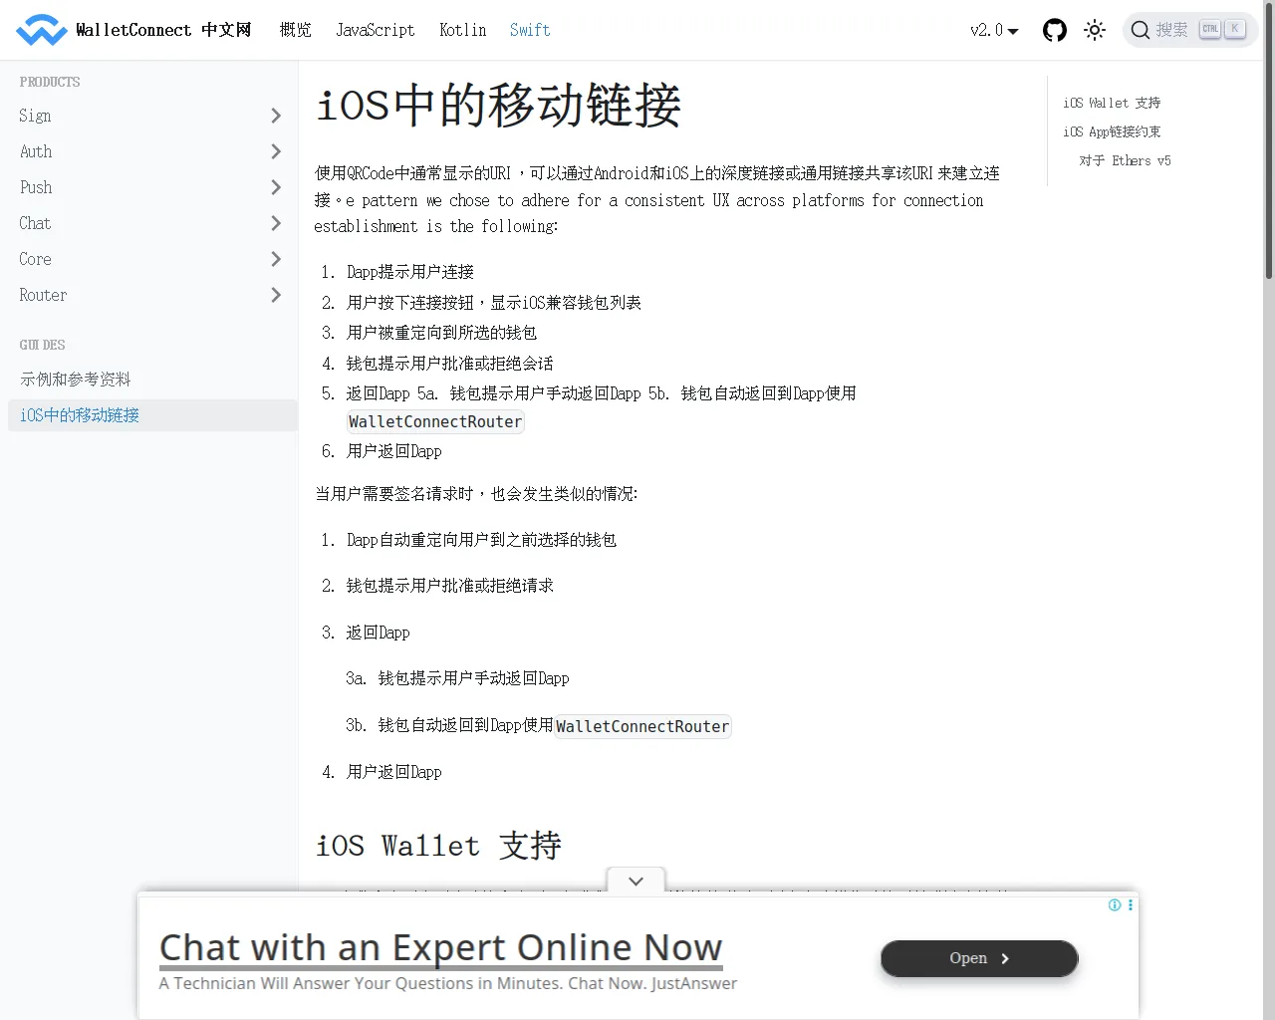Open Chat with an Expert ad headline
The height and width of the screenshot is (1020, 1275).
(x=440, y=947)
